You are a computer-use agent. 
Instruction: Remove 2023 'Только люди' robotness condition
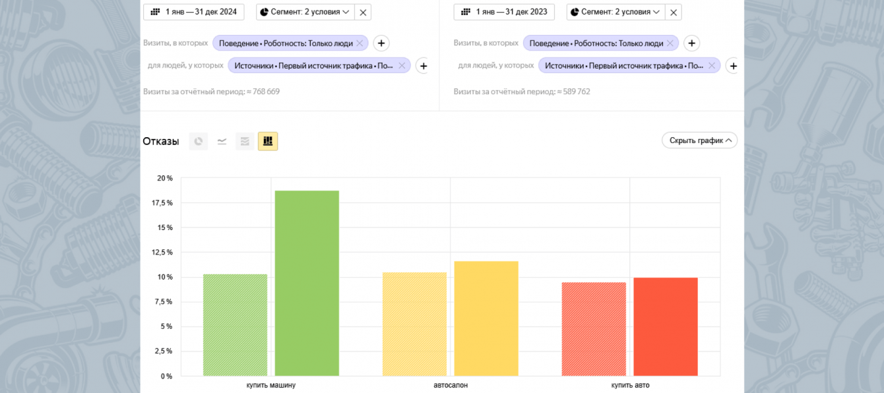[x=670, y=44]
